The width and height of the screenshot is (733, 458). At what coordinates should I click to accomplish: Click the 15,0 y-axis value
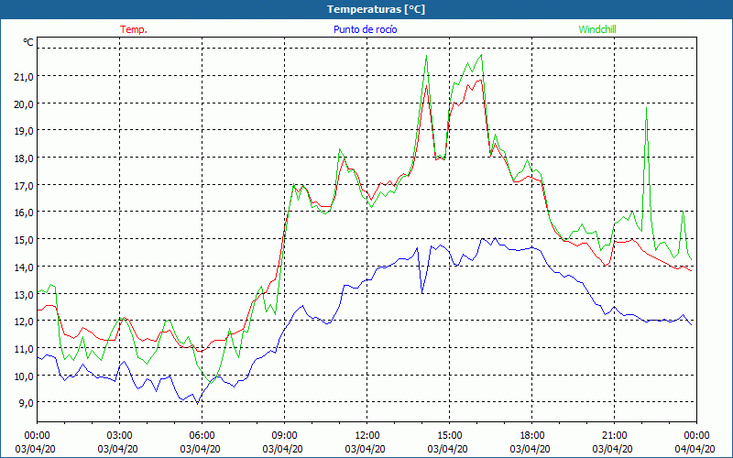[24, 240]
